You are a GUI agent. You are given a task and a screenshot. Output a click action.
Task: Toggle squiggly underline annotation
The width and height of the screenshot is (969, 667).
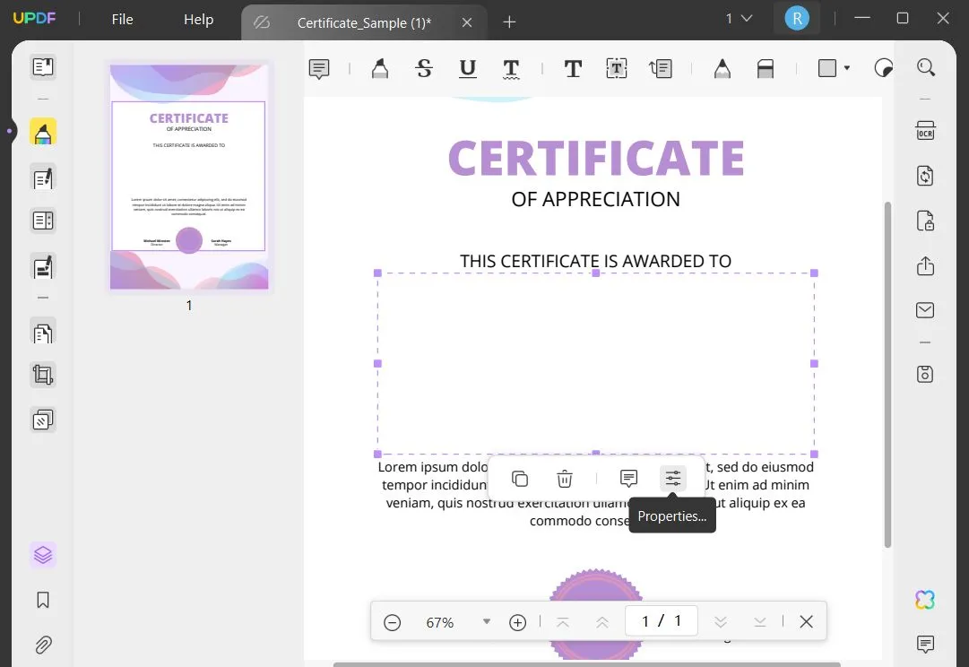pos(511,68)
